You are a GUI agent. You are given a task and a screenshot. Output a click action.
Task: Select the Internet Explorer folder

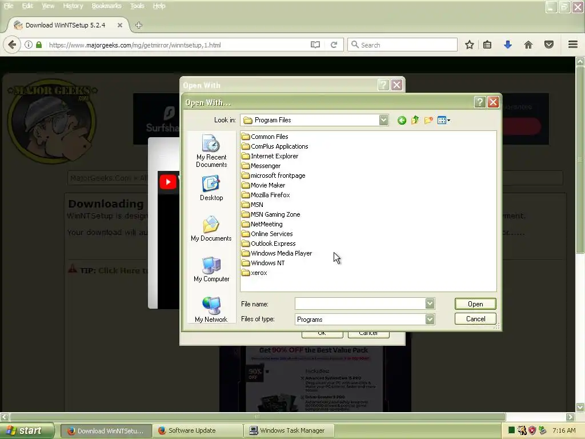[270, 156]
